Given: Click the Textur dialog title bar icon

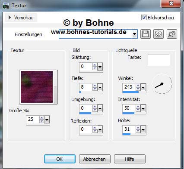Looking at the screenshot, I should pyautogui.click(x=6, y=6).
